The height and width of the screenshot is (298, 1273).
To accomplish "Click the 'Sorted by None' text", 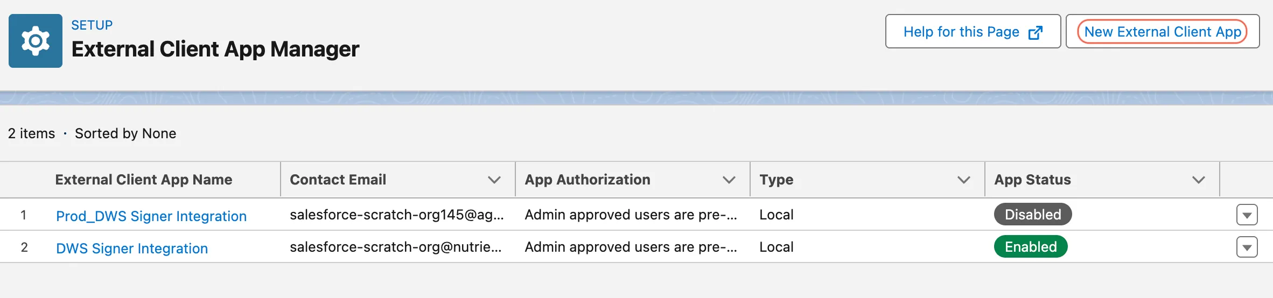I will click(125, 133).
